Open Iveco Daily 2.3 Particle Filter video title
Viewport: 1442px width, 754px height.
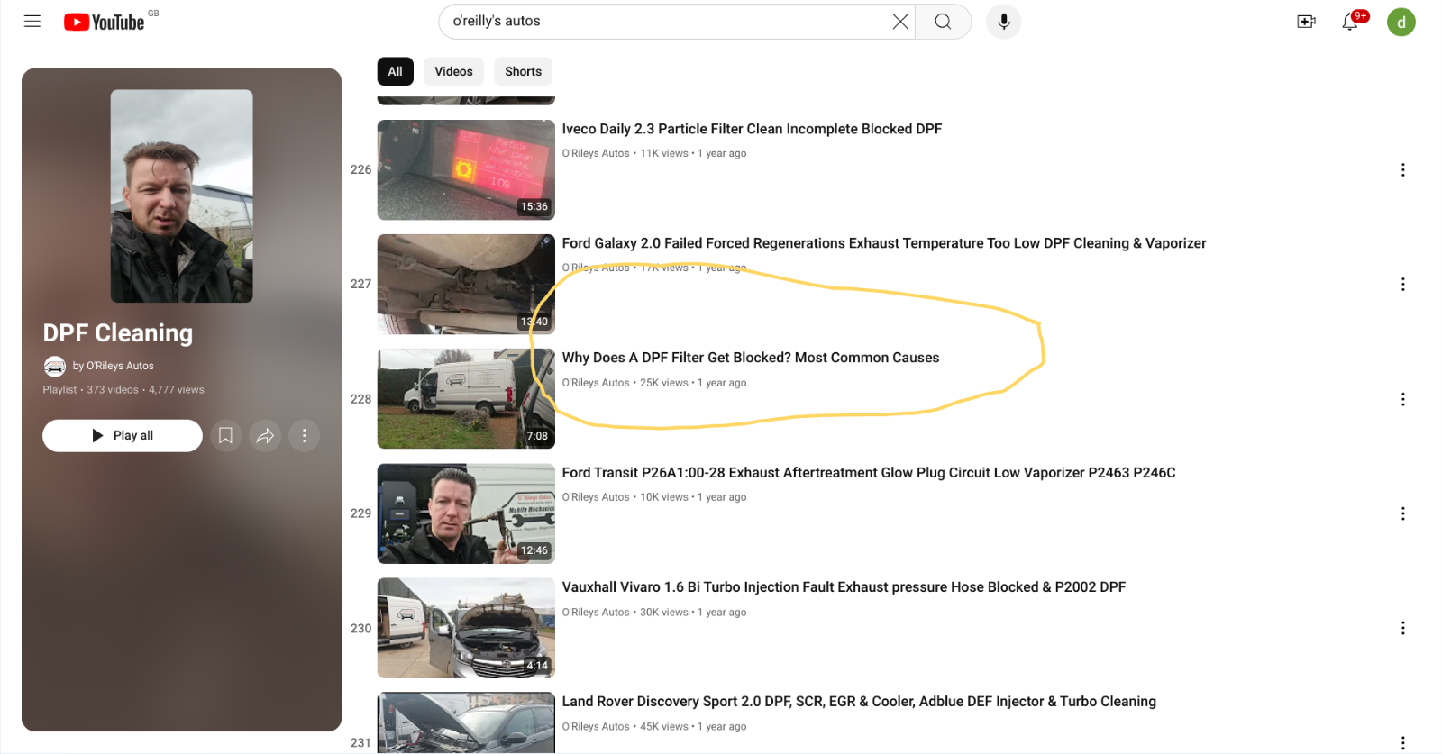[x=752, y=129]
